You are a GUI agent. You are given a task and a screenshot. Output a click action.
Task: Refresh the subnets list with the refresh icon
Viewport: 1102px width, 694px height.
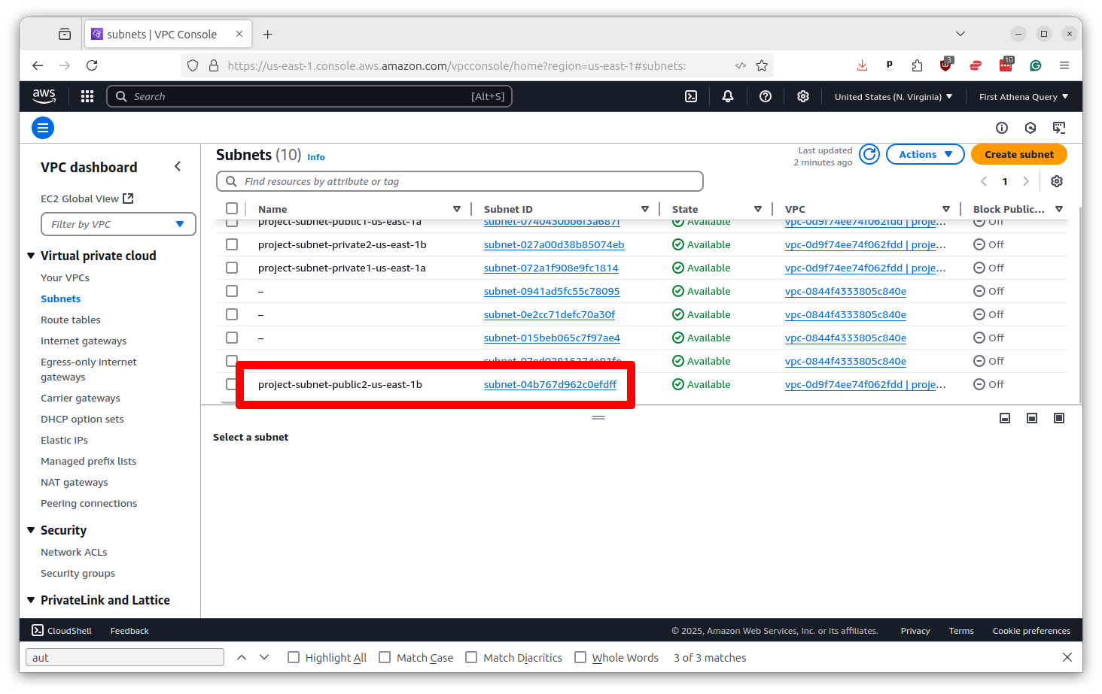869,154
